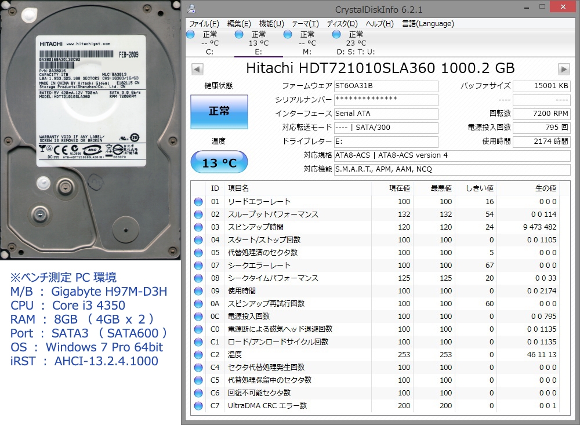Image resolution: width=580 pixels, height=425 pixels.
Task: Click status orb for attribute 02 スループットパフォーマンス
Action: pyautogui.click(x=198, y=215)
